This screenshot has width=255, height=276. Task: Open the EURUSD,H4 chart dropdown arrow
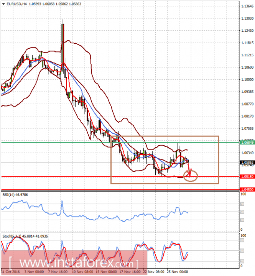[3, 4]
